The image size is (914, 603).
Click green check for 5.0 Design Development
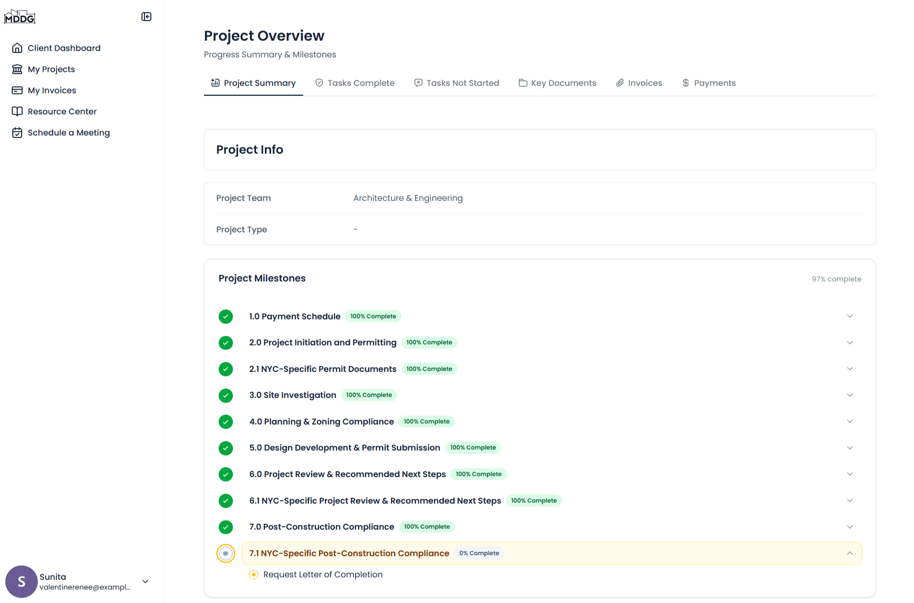(x=226, y=448)
